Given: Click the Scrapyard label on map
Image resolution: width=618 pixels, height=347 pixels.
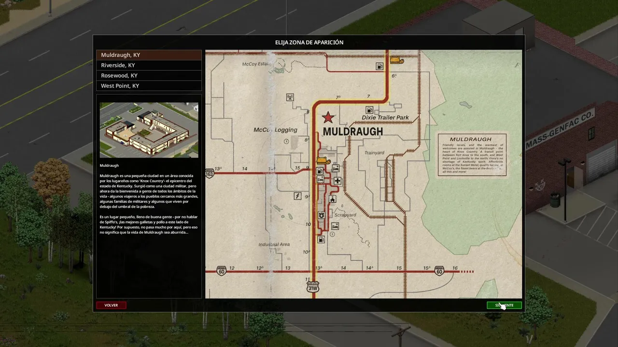Looking at the screenshot, I should pyautogui.click(x=345, y=215).
